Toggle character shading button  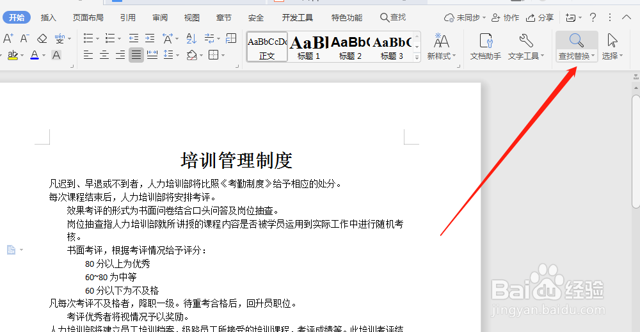pos(56,55)
